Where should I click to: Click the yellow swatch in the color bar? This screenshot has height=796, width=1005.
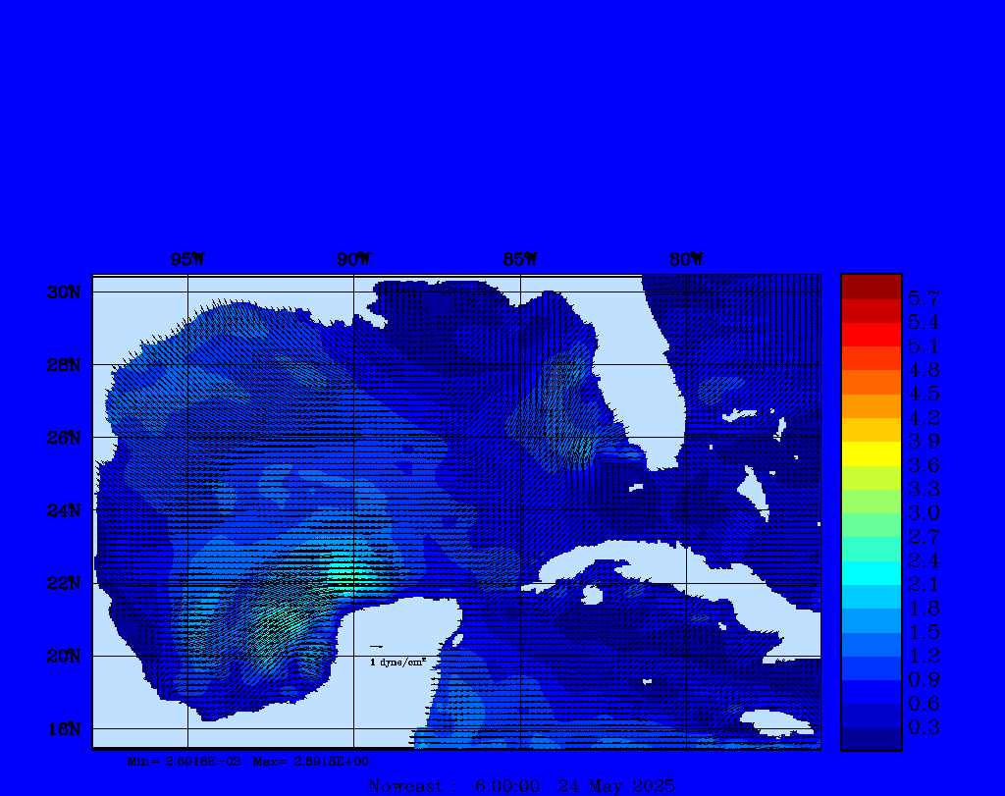coord(871,453)
